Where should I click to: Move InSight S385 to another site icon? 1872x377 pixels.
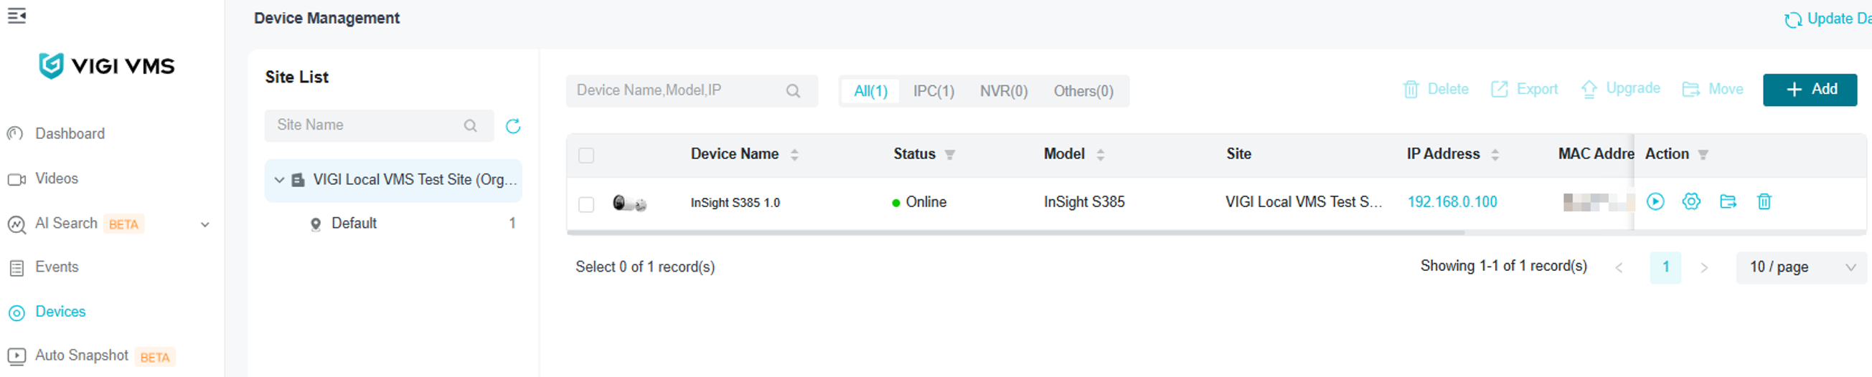point(1728,202)
